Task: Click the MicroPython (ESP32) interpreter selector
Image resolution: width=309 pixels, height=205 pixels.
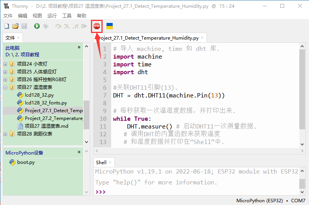Action: coord(259,201)
